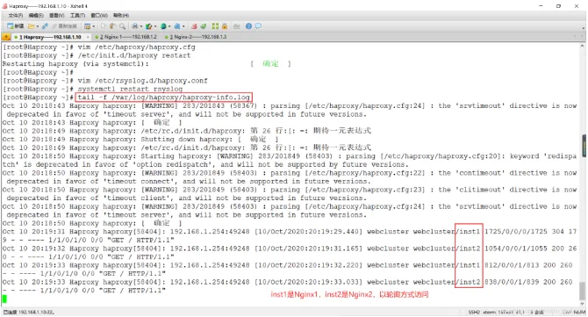Click the red Xshell swirl icon
Image resolution: width=588 pixels, height=317 pixels.
tap(194, 26)
